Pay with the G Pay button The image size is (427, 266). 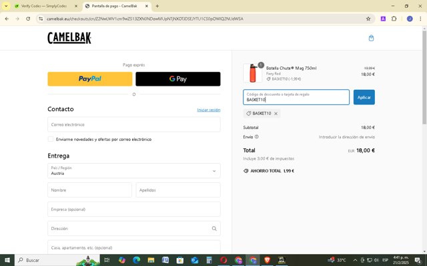(178, 79)
